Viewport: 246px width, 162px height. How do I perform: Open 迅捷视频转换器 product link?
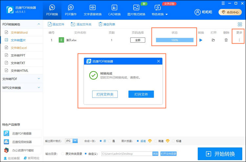22,142
